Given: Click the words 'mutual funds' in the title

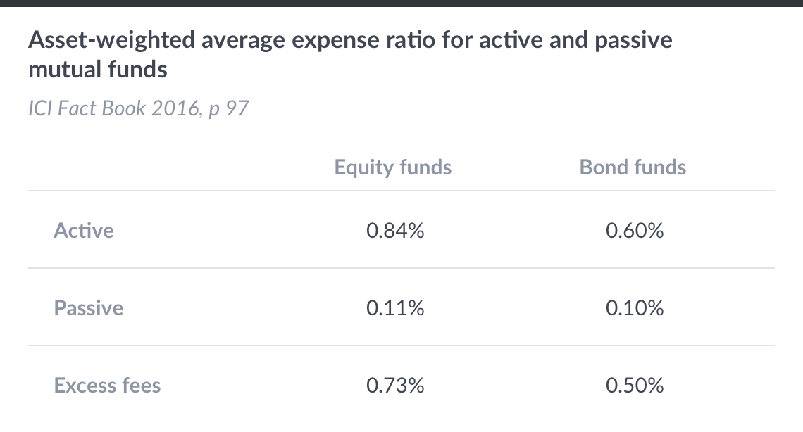Looking at the screenshot, I should pyautogui.click(x=98, y=70).
